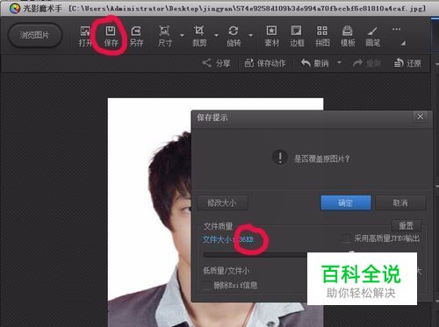The width and height of the screenshot is (439, 327).
Task: Select the 裁剪 crop tool
Action: tap(199, 36)
